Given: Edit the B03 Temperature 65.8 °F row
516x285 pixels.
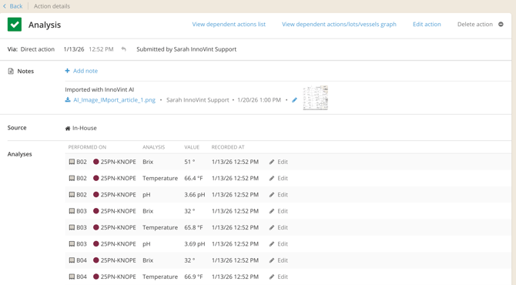Looking at the screenshot, I should point(278,228).
